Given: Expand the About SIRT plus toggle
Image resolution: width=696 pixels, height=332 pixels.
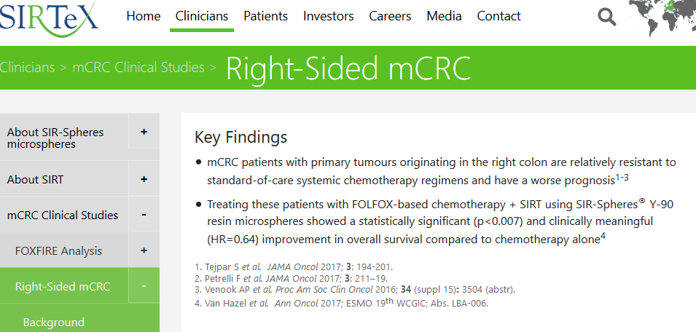Looking at the screenshot, I should click(x=144, y=180).
